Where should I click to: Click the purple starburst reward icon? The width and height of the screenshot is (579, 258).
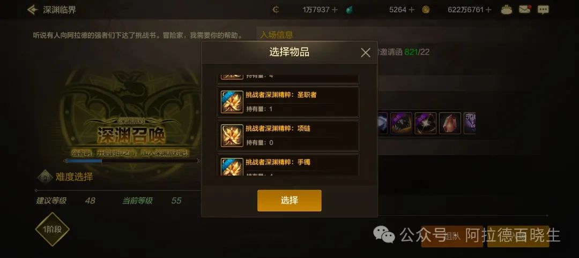pos(425,123)
